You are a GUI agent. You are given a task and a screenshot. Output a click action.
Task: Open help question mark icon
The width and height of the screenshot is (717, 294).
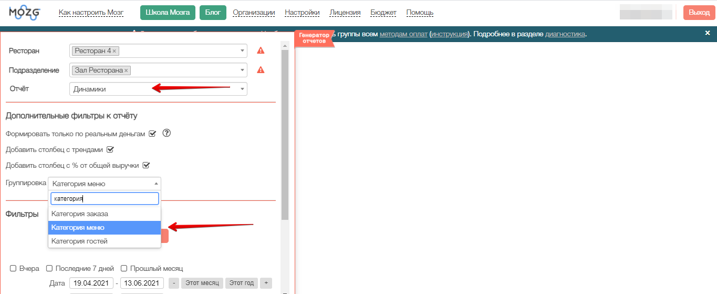click(x=167, y=134)
